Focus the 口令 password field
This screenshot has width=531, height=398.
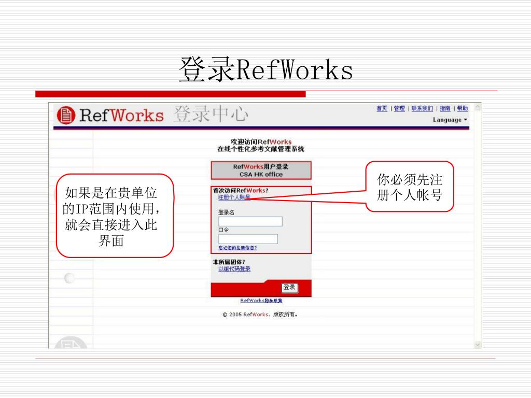tap(248, 239)
